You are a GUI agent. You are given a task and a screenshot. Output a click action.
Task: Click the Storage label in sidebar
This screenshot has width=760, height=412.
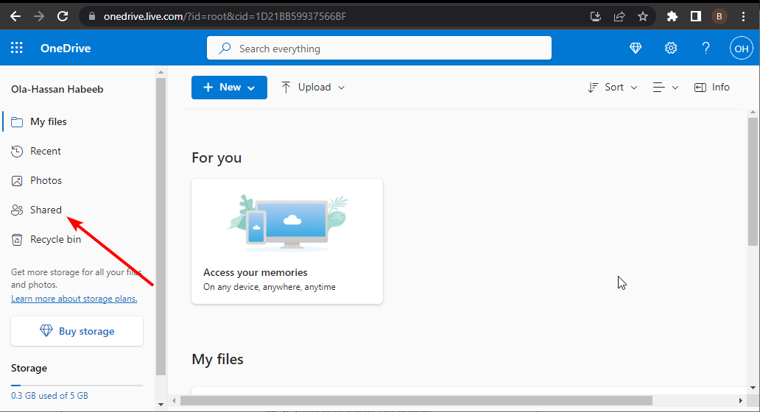29,368
